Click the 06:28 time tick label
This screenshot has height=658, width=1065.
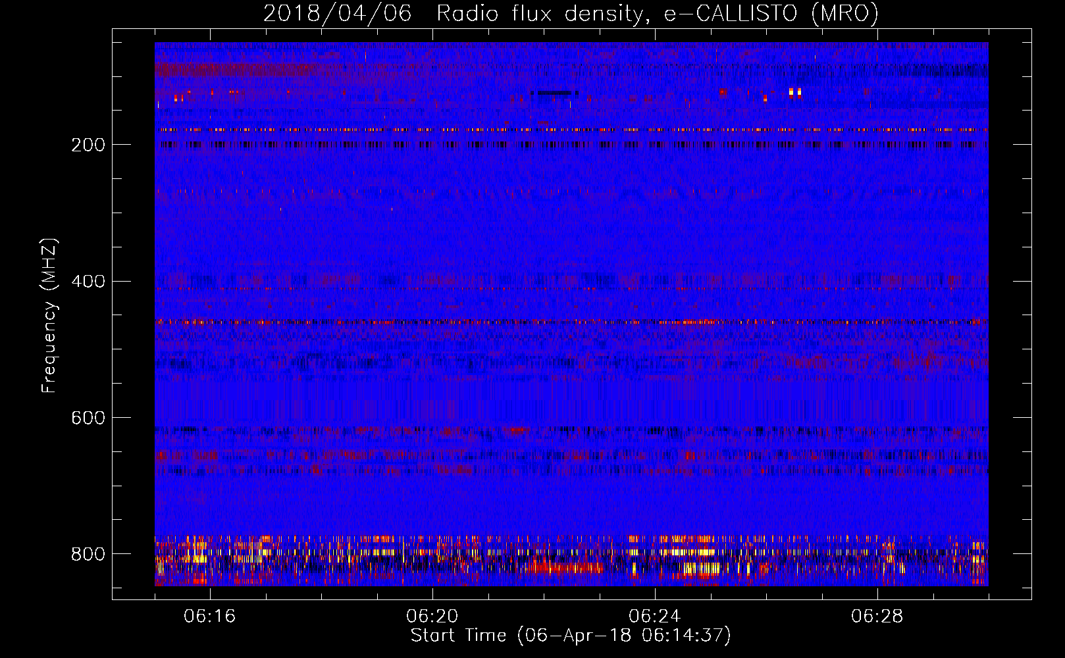[x=877, y=617]
